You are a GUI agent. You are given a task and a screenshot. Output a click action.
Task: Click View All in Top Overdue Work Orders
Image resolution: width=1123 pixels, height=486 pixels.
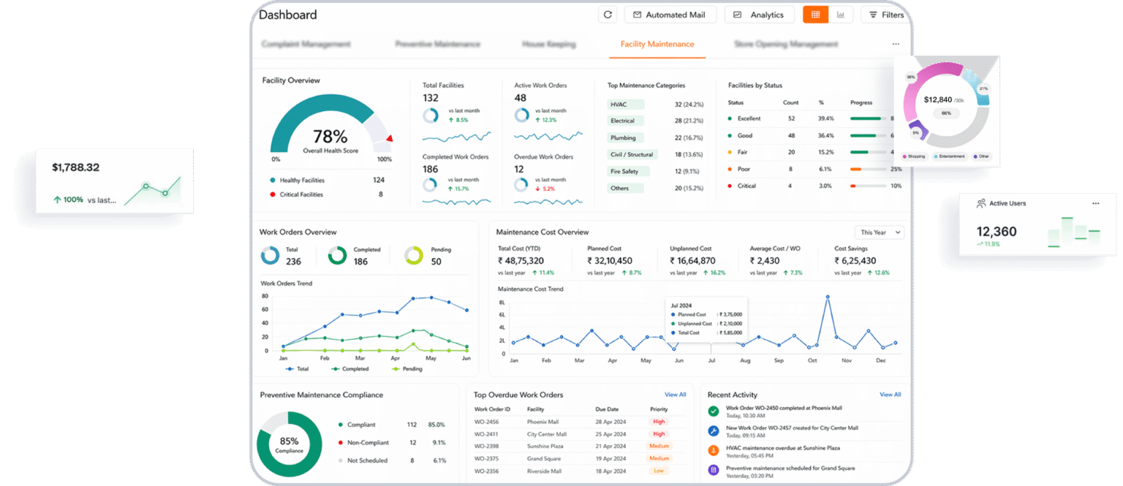[x=675, y=395]
